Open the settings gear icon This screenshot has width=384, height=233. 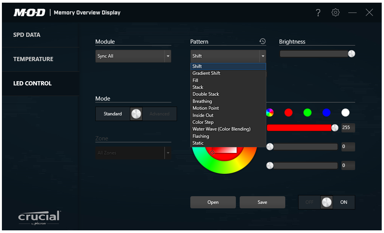click(335, 12)
